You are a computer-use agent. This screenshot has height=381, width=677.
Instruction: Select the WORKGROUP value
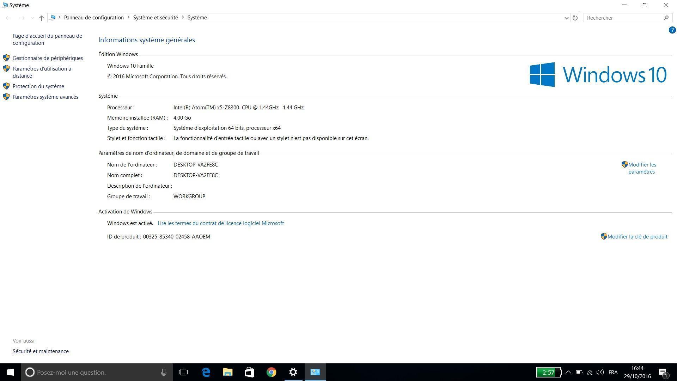tap(189, 196)
